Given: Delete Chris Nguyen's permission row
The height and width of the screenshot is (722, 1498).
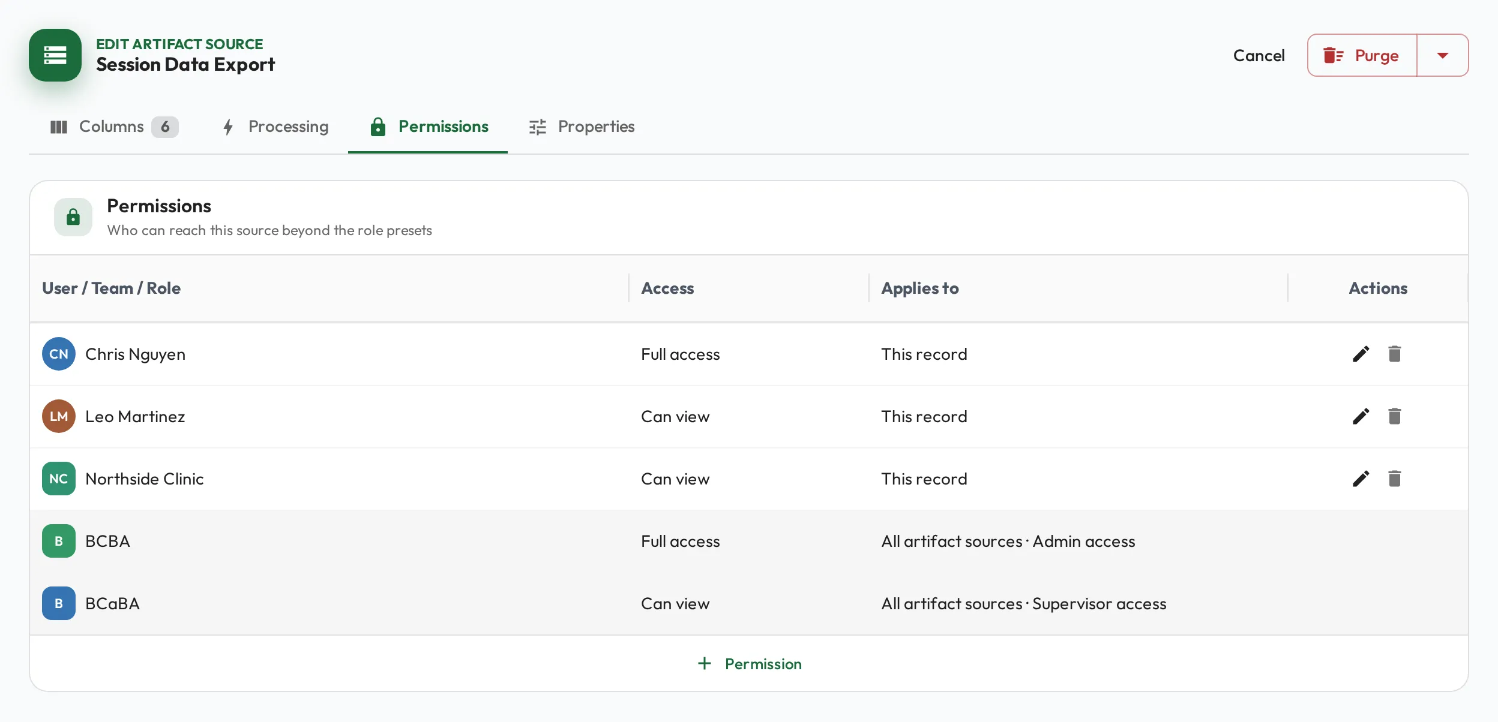Looking at the screenshot, I should 1394,354.
